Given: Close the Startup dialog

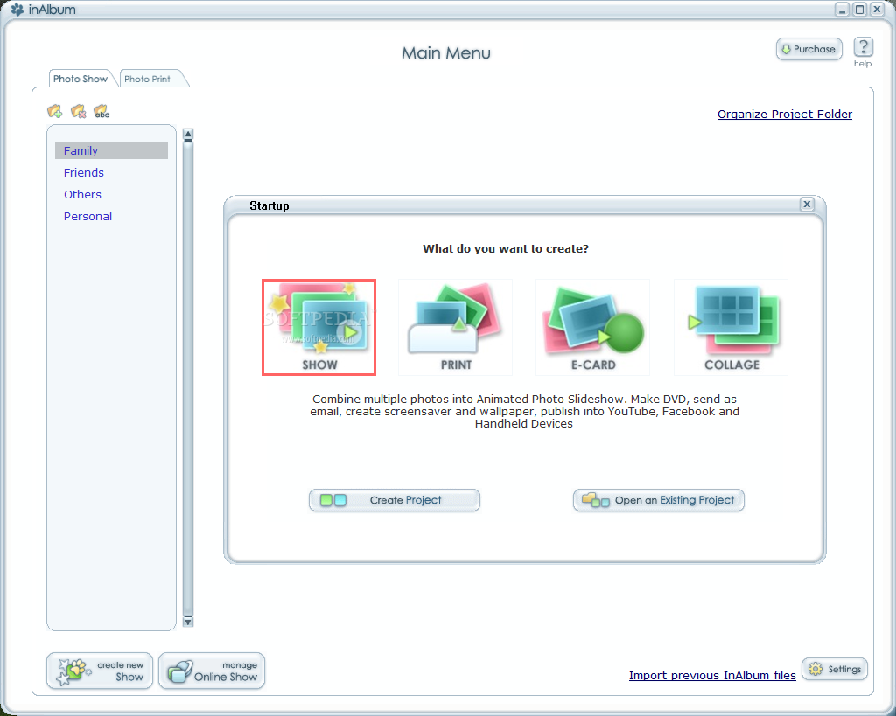Looking at the screenshot, I should (807, 205).
